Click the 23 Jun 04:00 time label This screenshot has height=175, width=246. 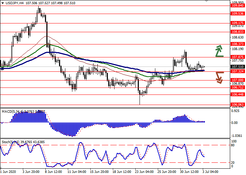coord(144,172)
